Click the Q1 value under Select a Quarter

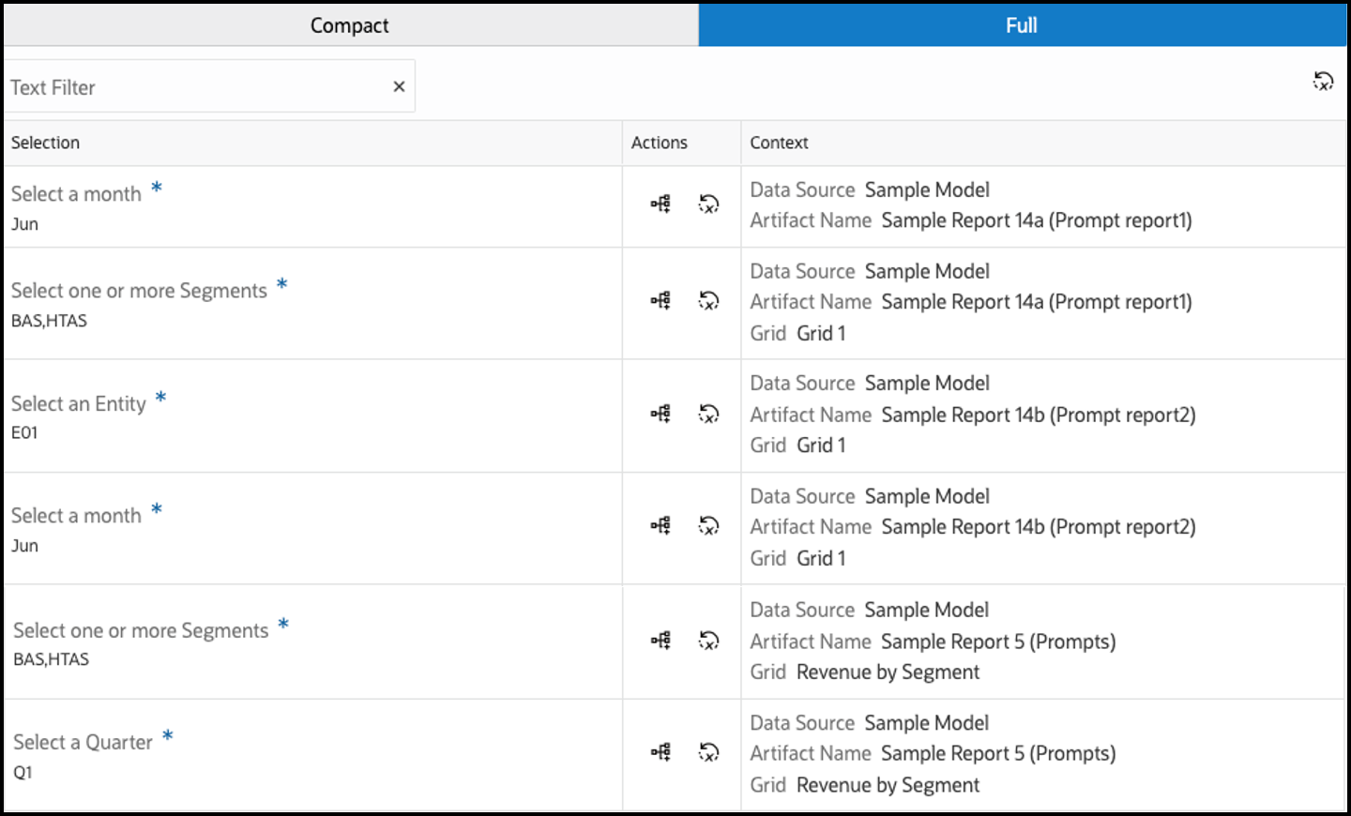[x=23, y=772]
